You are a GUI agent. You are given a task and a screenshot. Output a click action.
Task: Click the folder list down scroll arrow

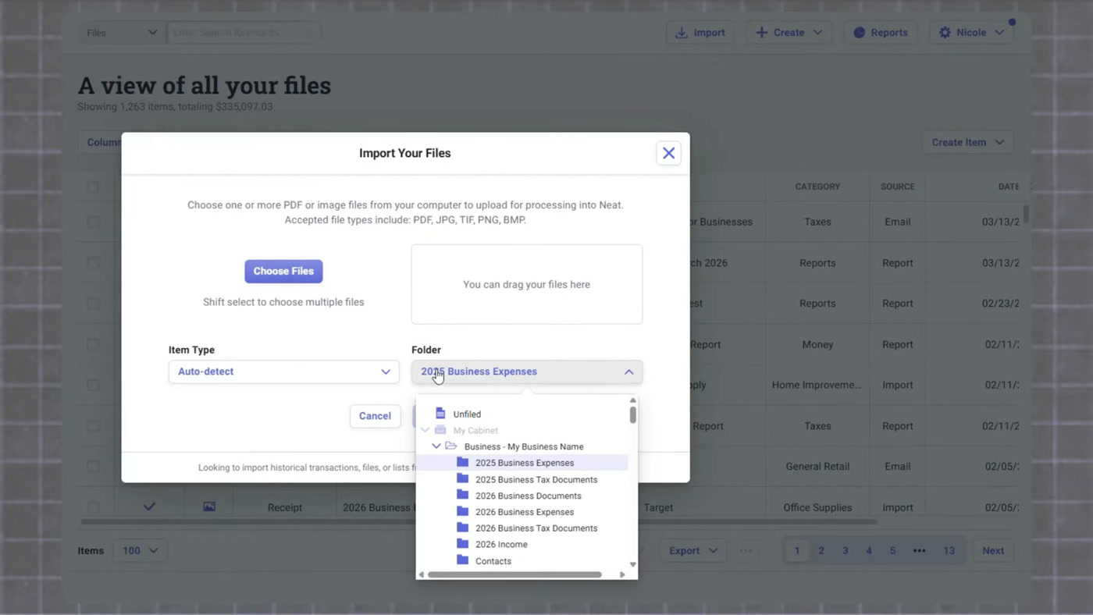pos(632,564)
